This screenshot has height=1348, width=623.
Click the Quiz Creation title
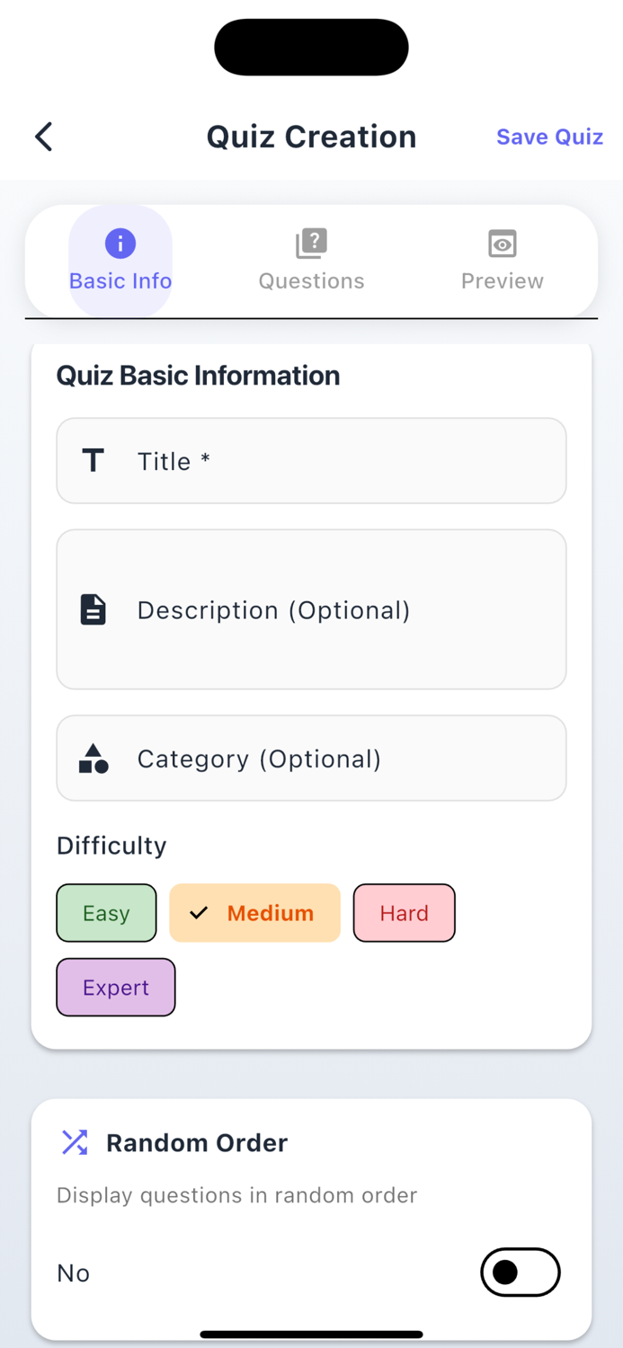coord(311,136)
